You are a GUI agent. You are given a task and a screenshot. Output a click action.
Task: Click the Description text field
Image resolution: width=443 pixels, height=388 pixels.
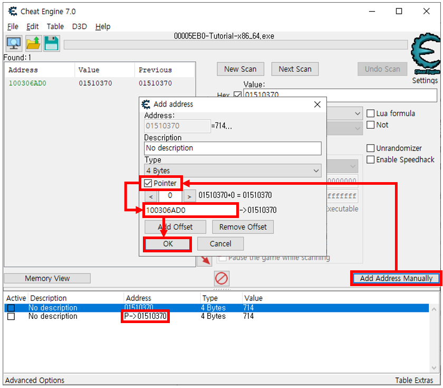click(233, 148)
